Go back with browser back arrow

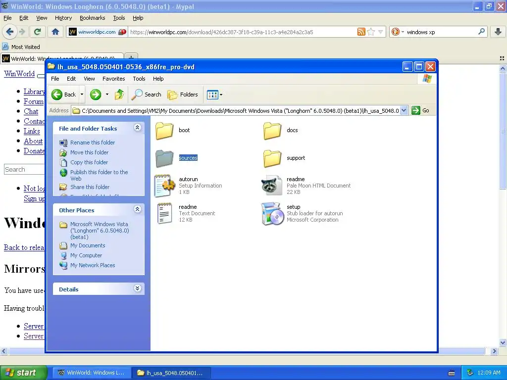10,32
